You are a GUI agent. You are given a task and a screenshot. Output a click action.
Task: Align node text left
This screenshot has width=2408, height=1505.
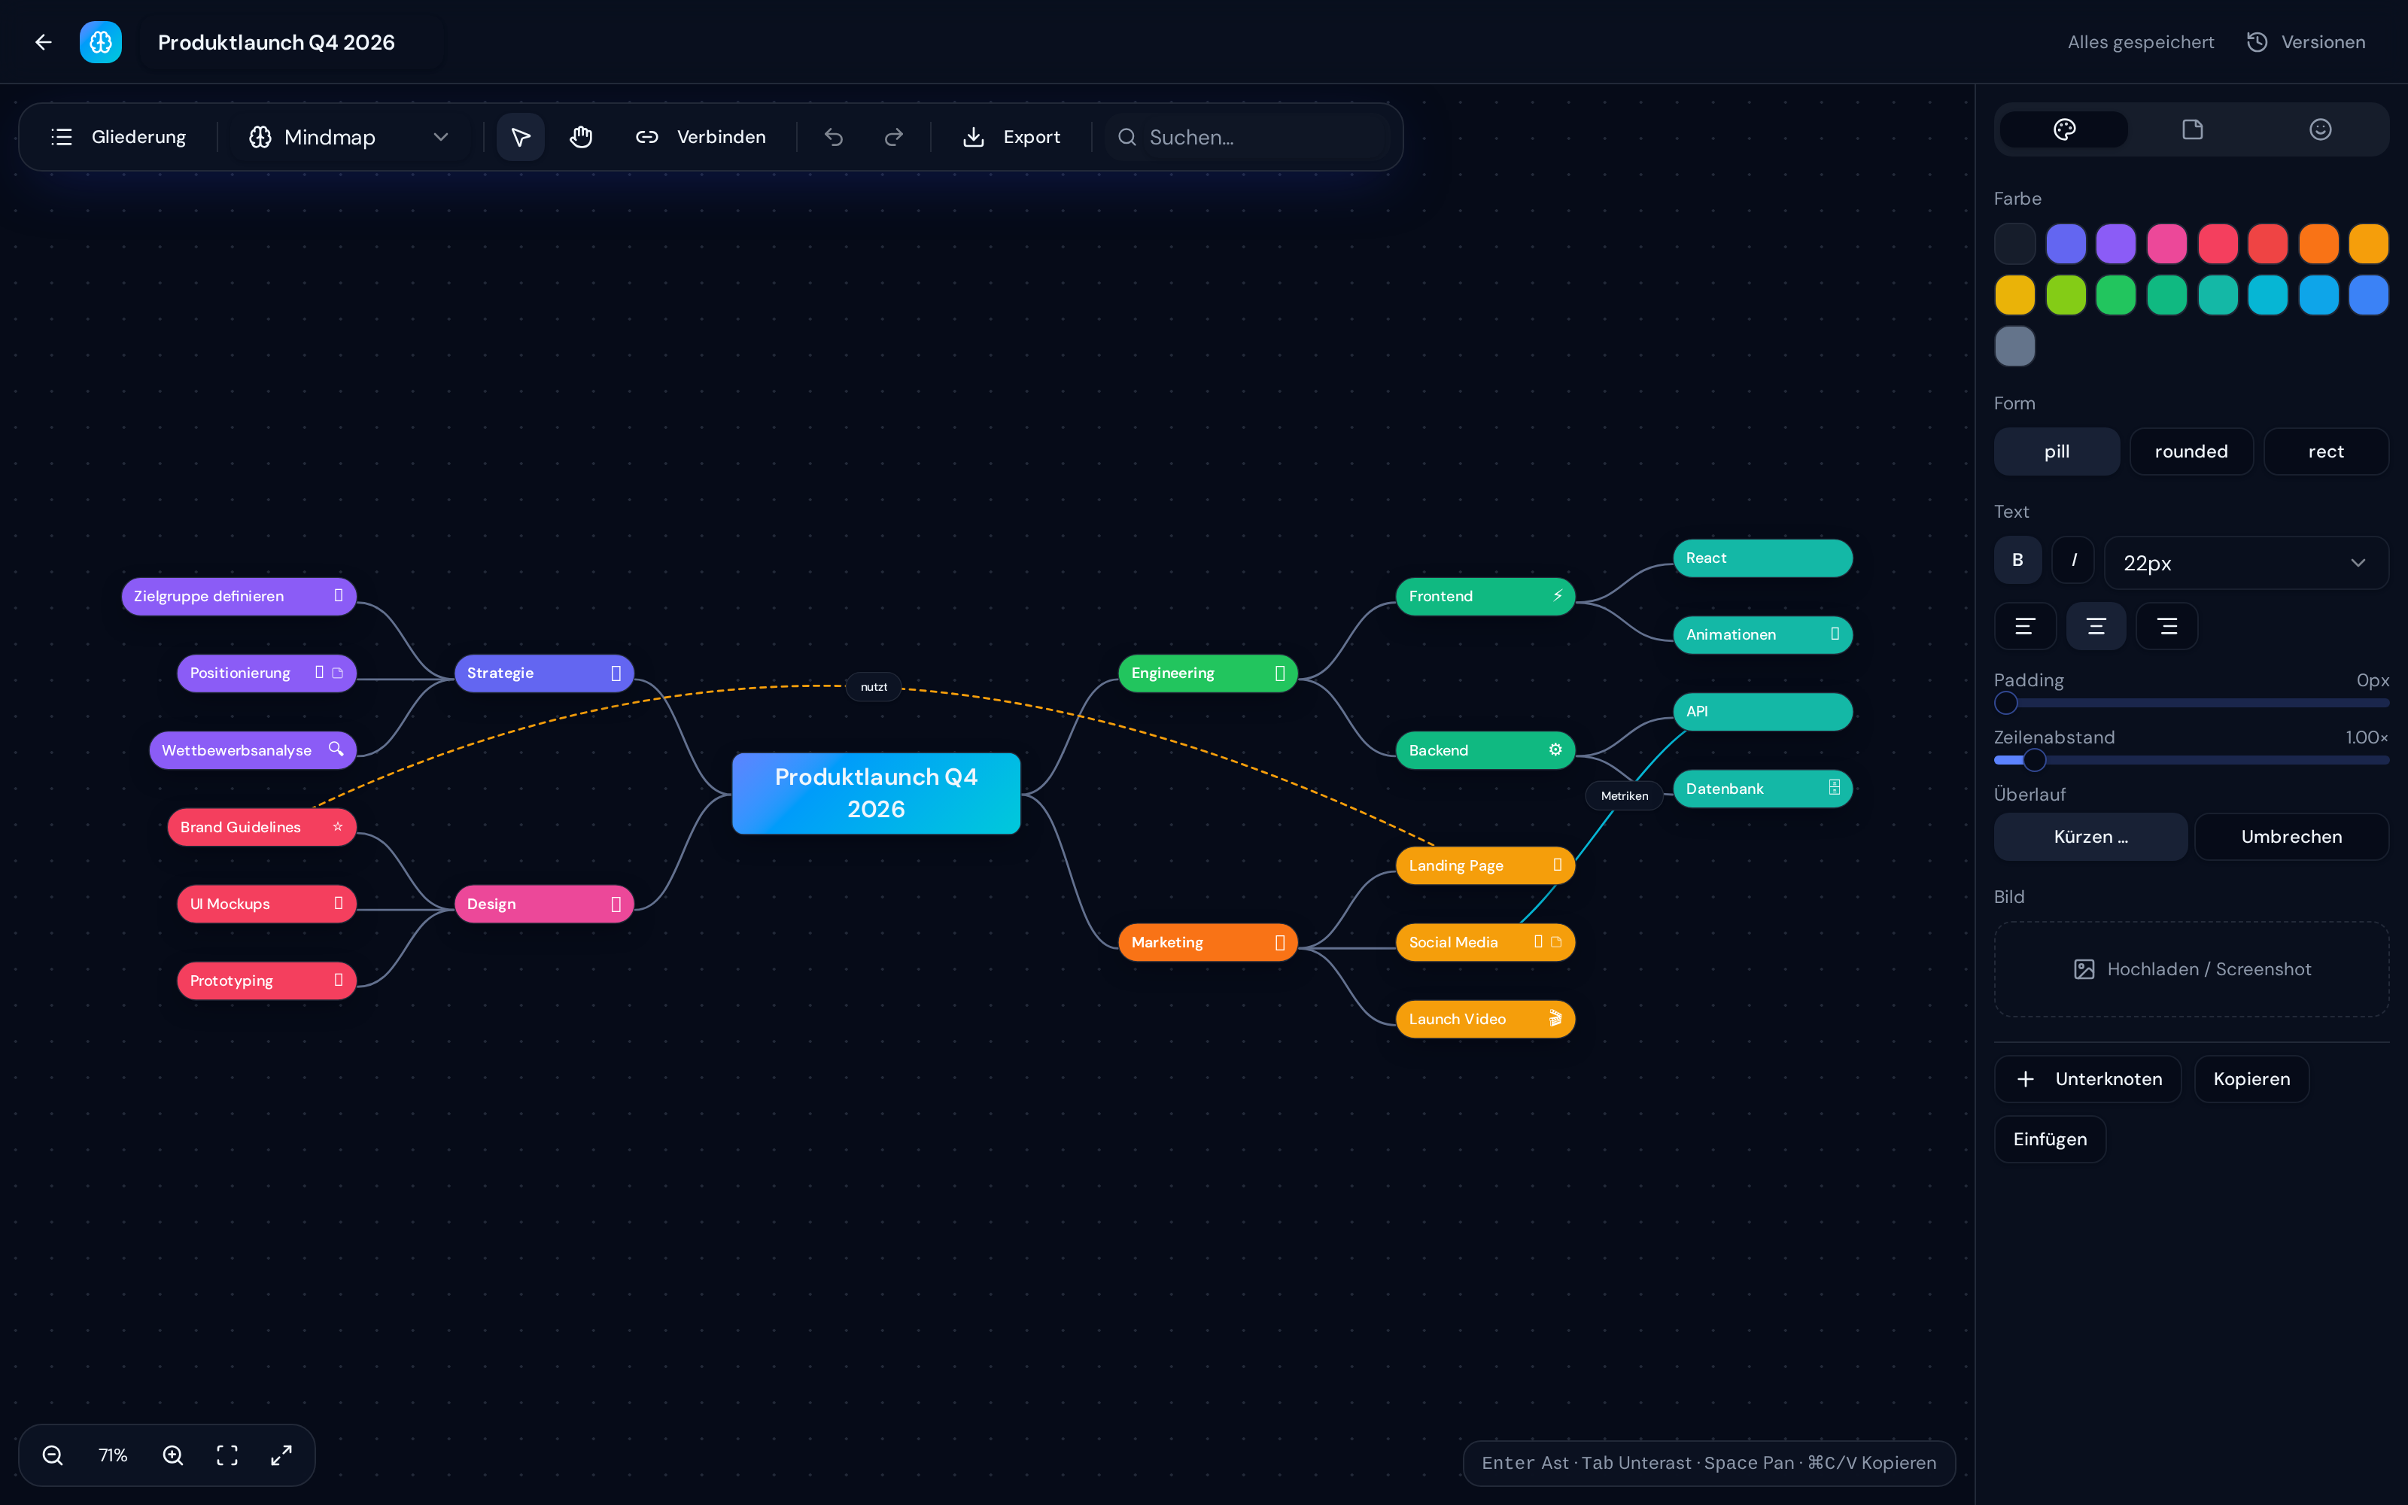tap(2025, 626)
